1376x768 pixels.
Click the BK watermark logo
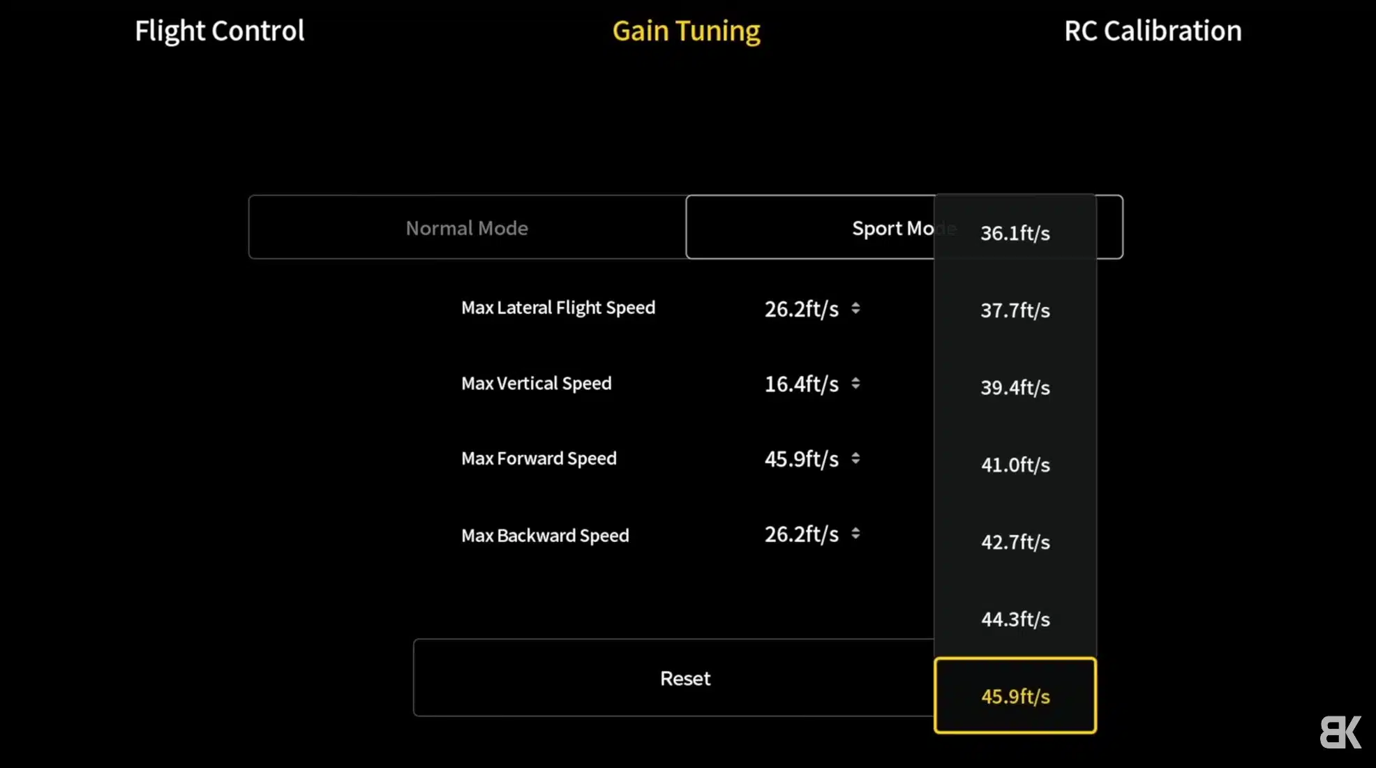[x=1340, y=732]
